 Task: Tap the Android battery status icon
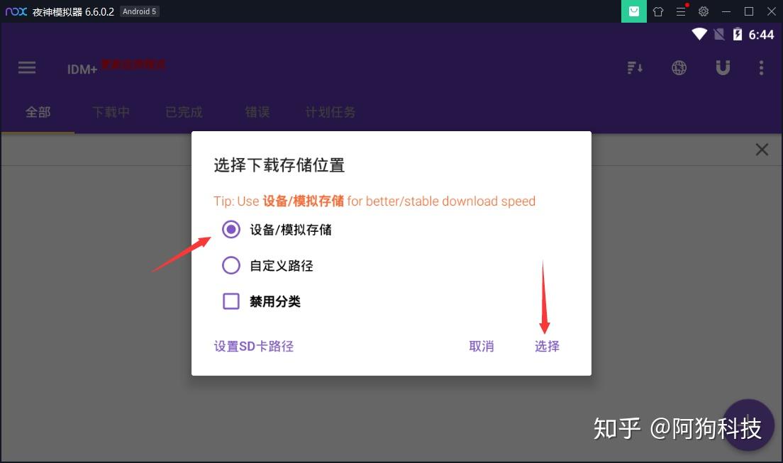(x=737, y=34)
